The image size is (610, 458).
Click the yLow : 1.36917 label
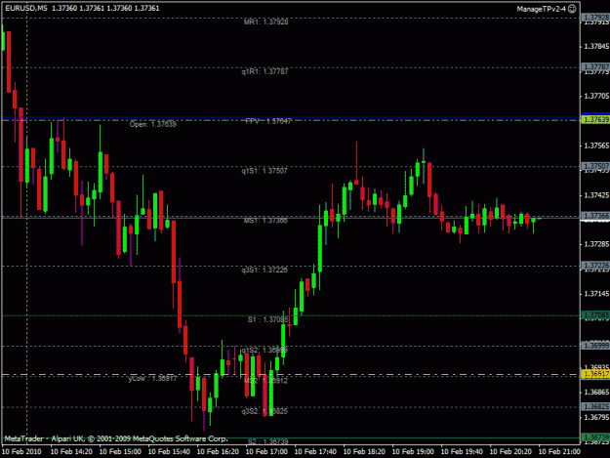tap(152, 378)
